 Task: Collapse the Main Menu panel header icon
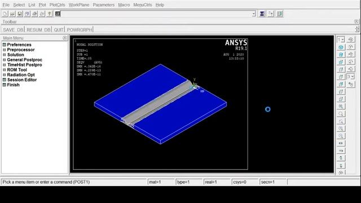(65, 38)
